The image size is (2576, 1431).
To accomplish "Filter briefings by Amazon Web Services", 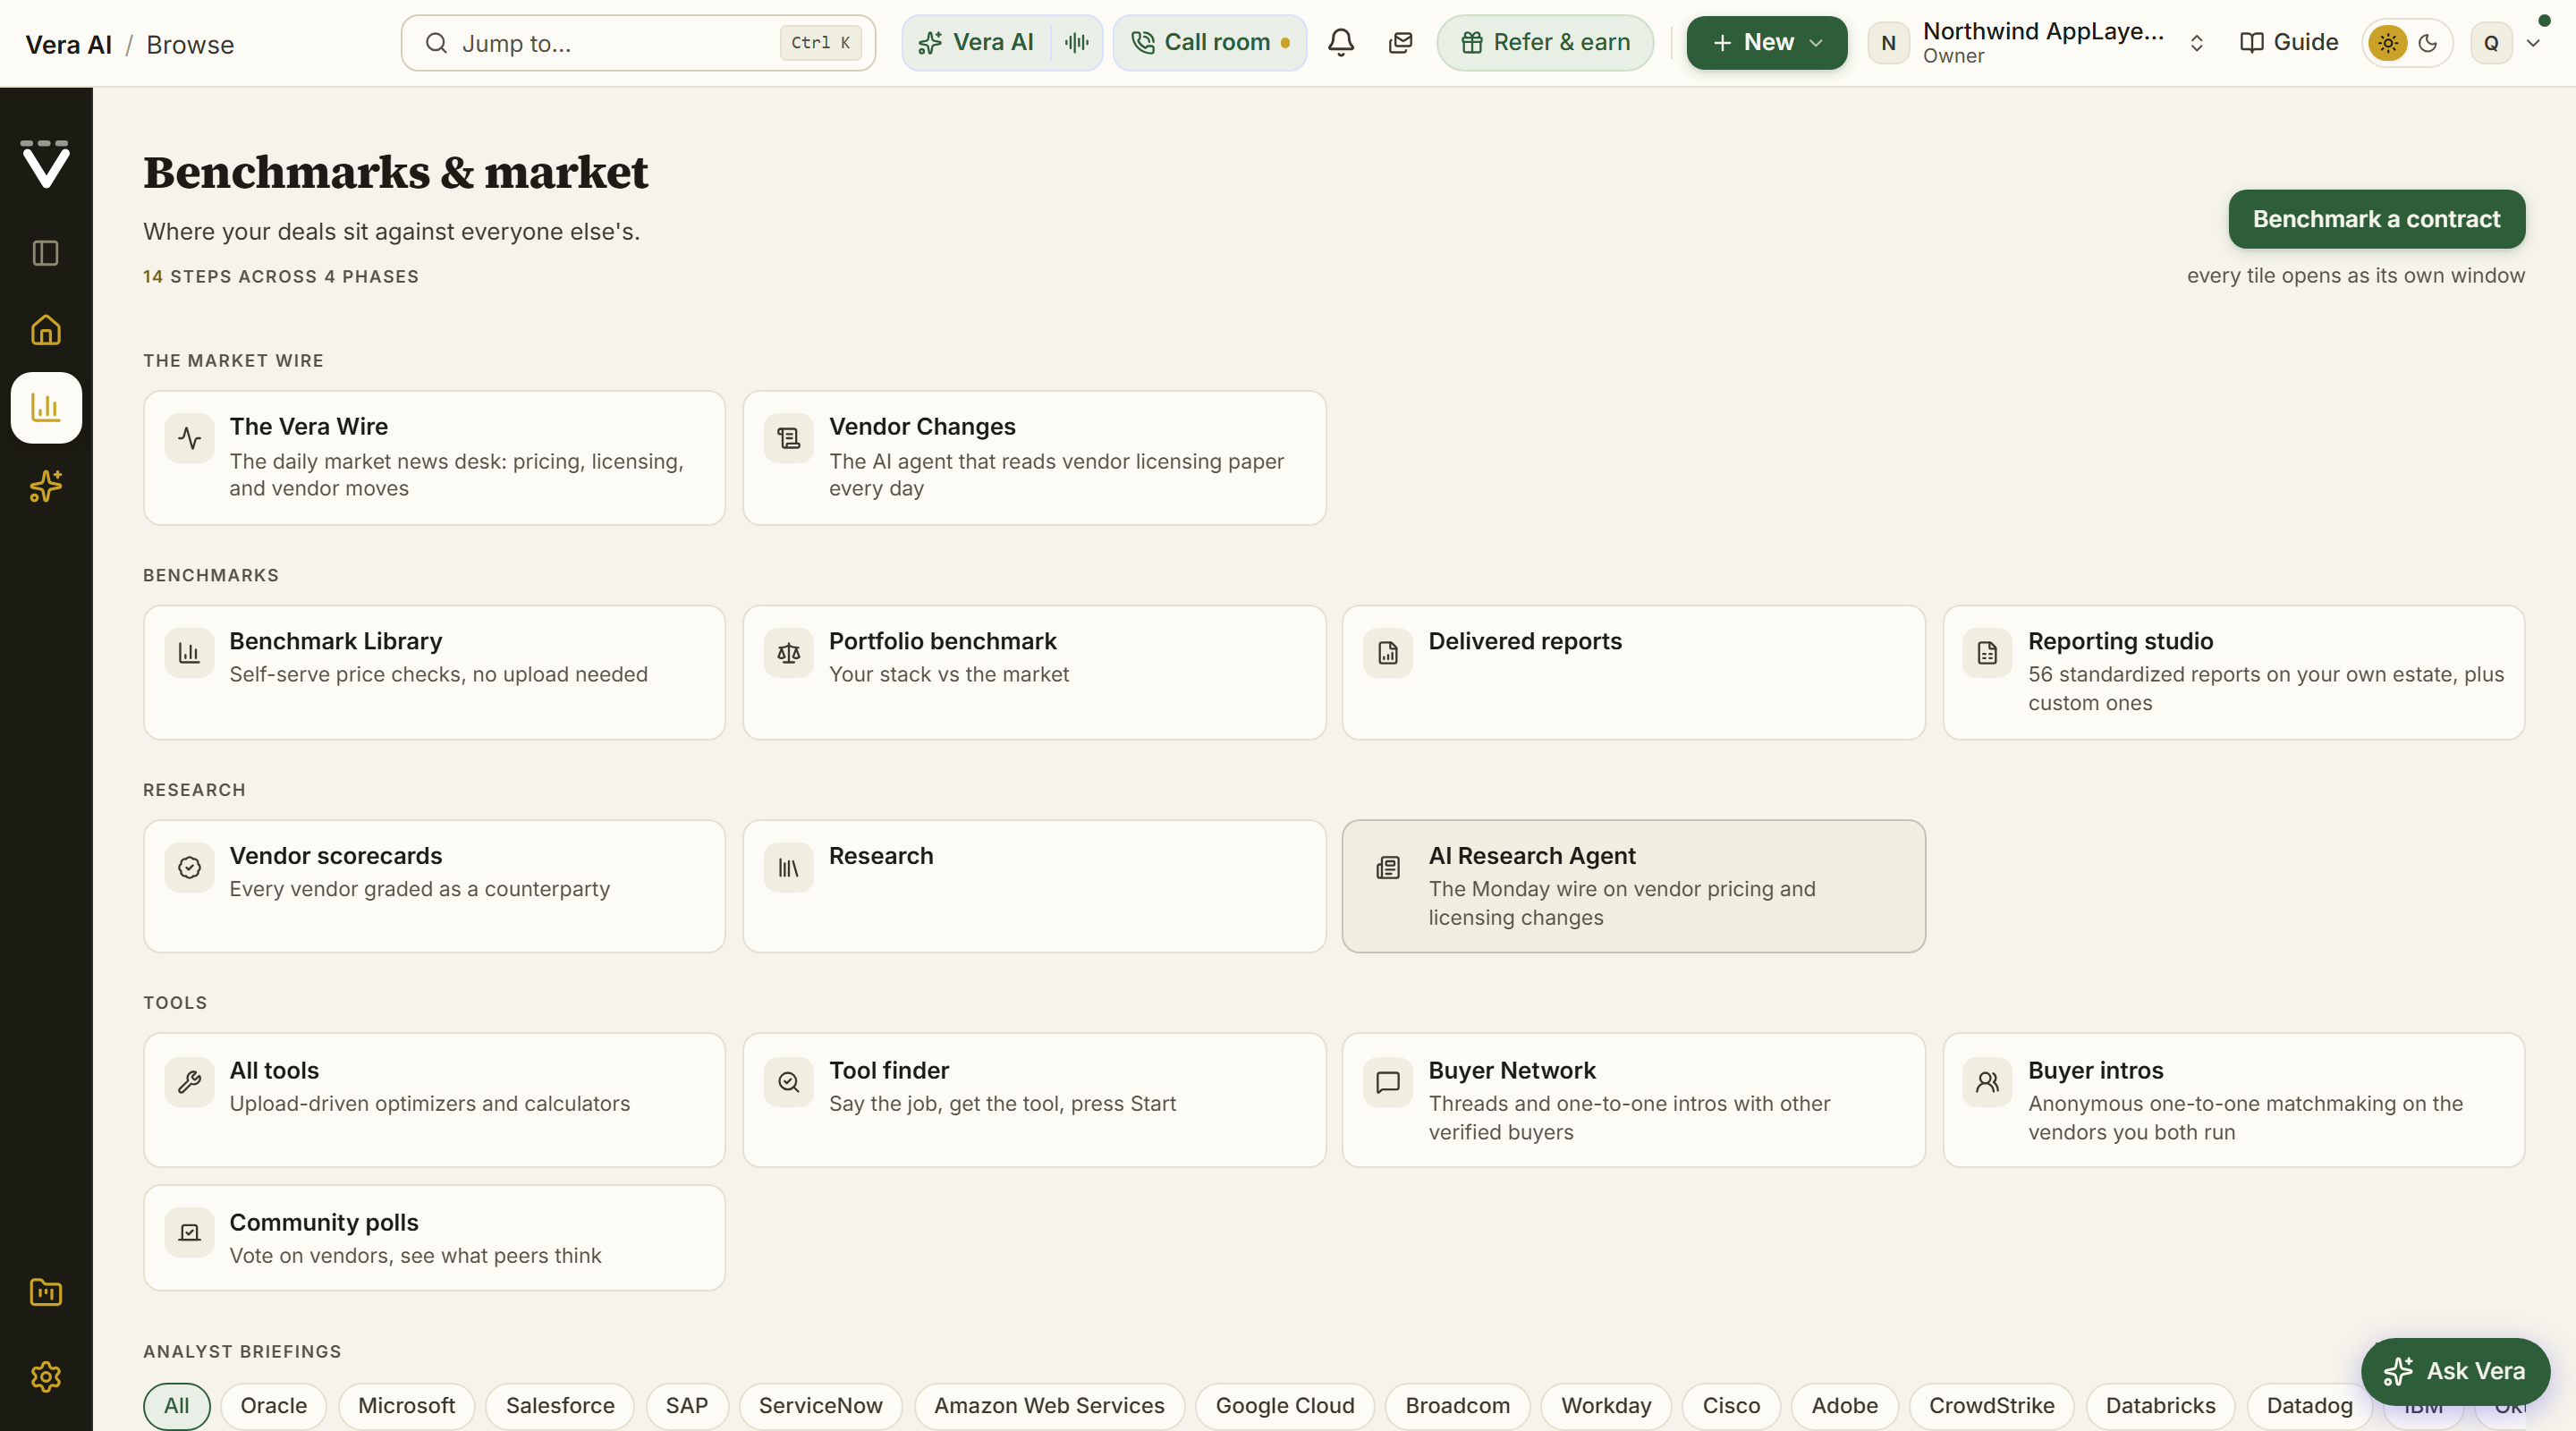I will click(x=1049, y=1405).
